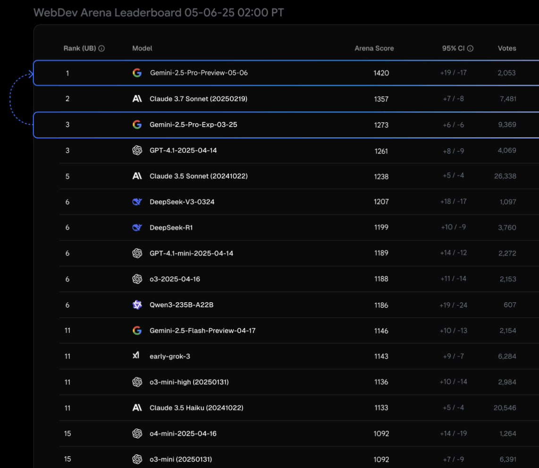Click the Claude 3.5 Haiku (20241022) row
The width and height of the screenshot is (539, 468).
(x=196, y=408)
